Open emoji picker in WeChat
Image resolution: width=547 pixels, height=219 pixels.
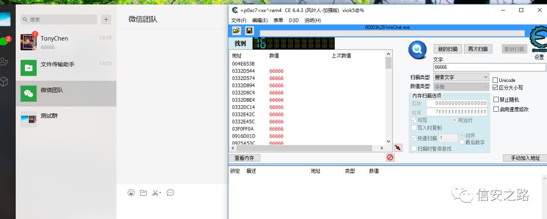coord(131,193)
